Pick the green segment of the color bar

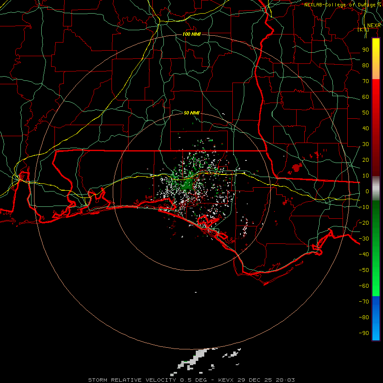coord(376,248)
